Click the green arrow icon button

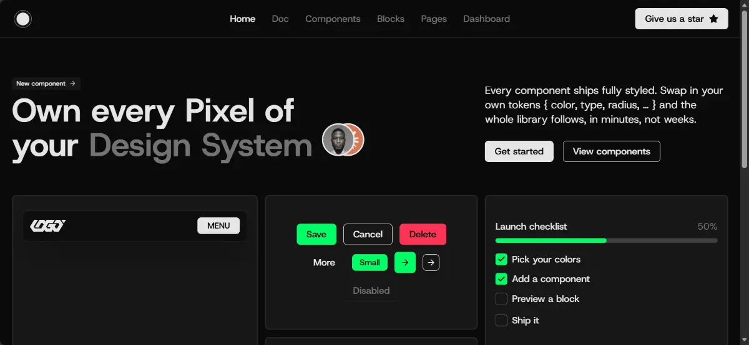(x=405, y=263)
